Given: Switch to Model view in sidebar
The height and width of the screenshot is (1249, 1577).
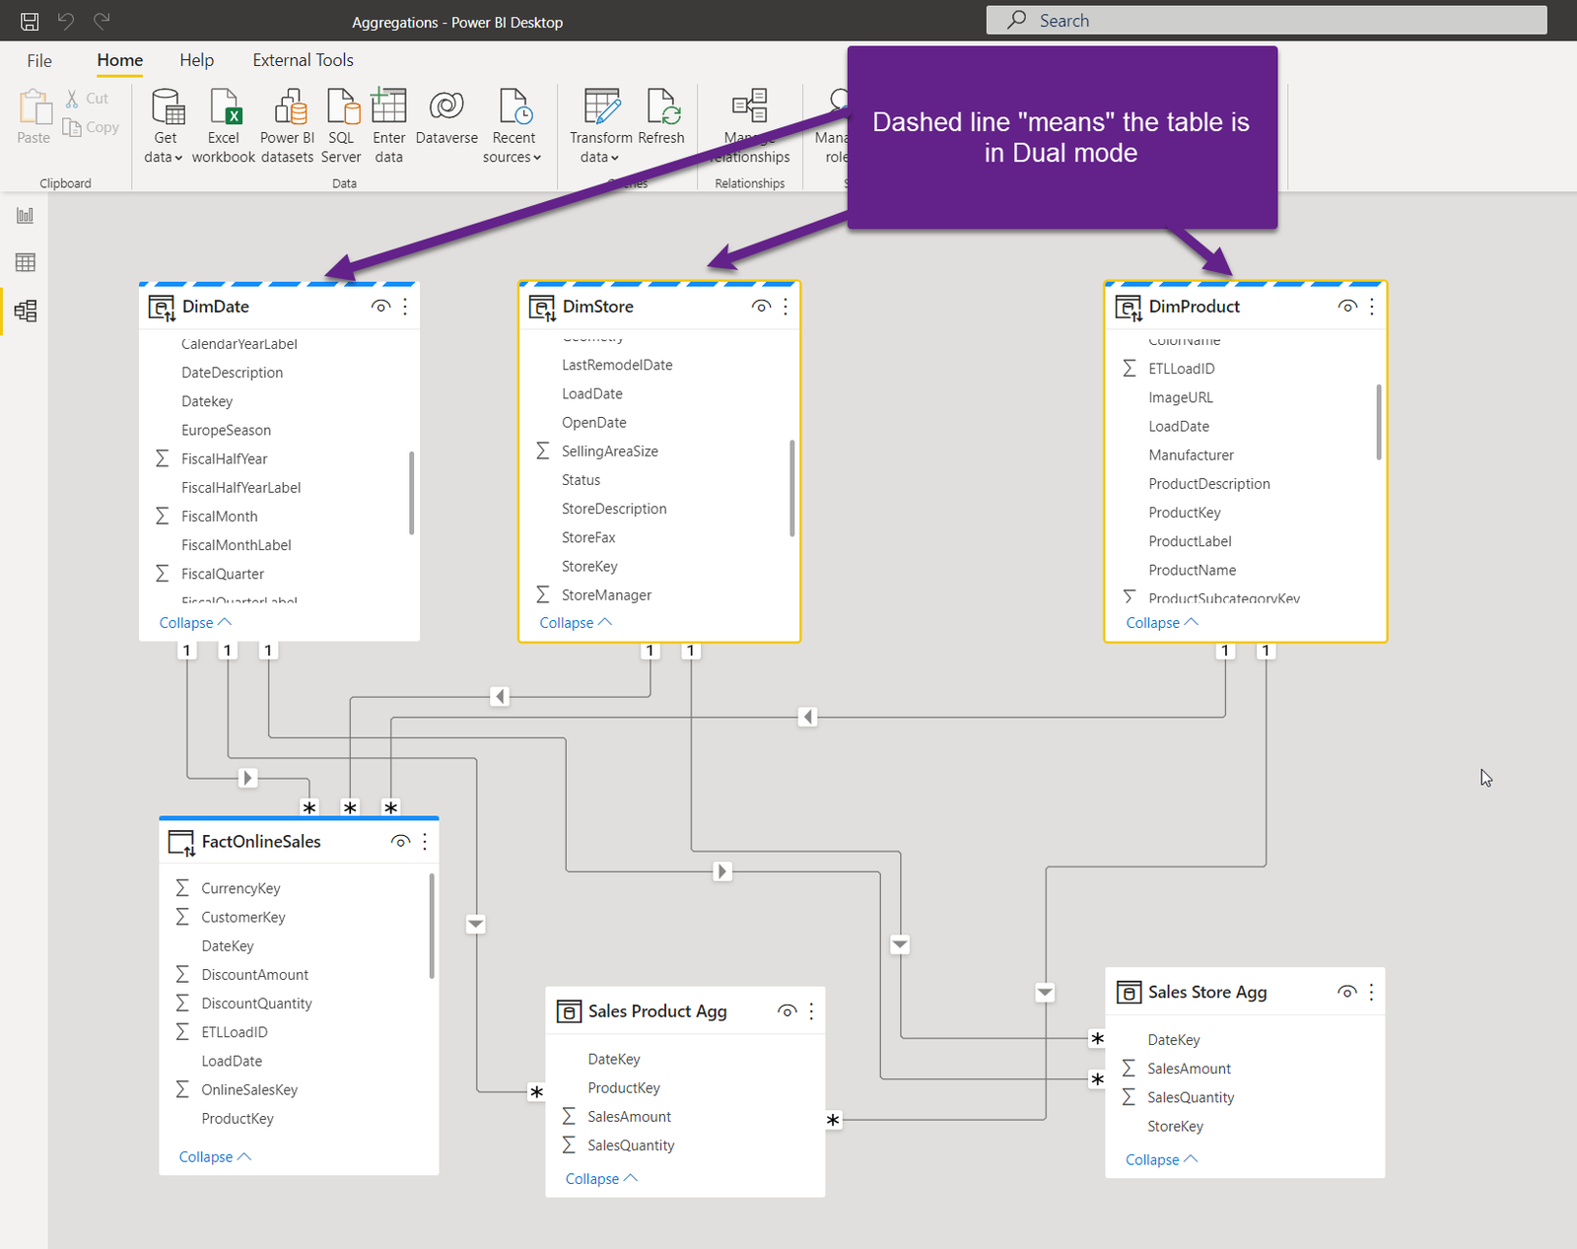Looking at the screenshot, I should pyautogui.click(x=24, y=311).
